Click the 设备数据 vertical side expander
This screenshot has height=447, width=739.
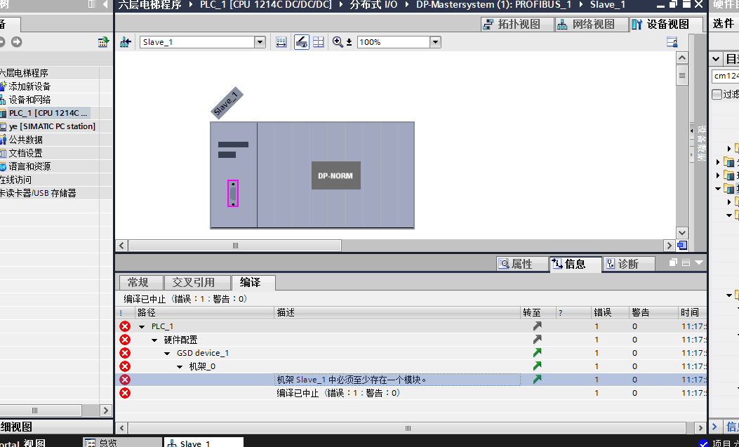click(701, 142)
